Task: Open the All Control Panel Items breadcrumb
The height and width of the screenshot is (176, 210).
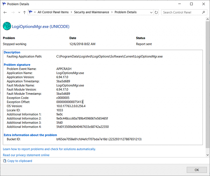Action: 53,12
